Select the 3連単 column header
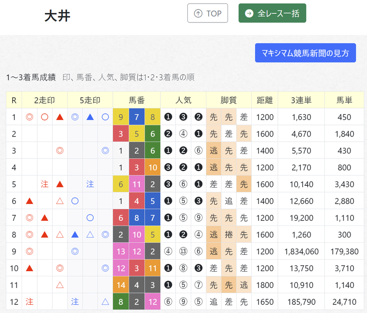The image size is (367, 313). pyautogui.click(x=301, y=100)
